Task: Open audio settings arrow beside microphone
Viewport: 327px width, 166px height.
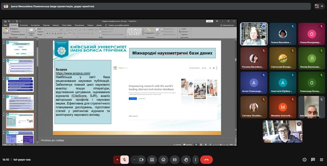Action: click(x=117, y=160)
